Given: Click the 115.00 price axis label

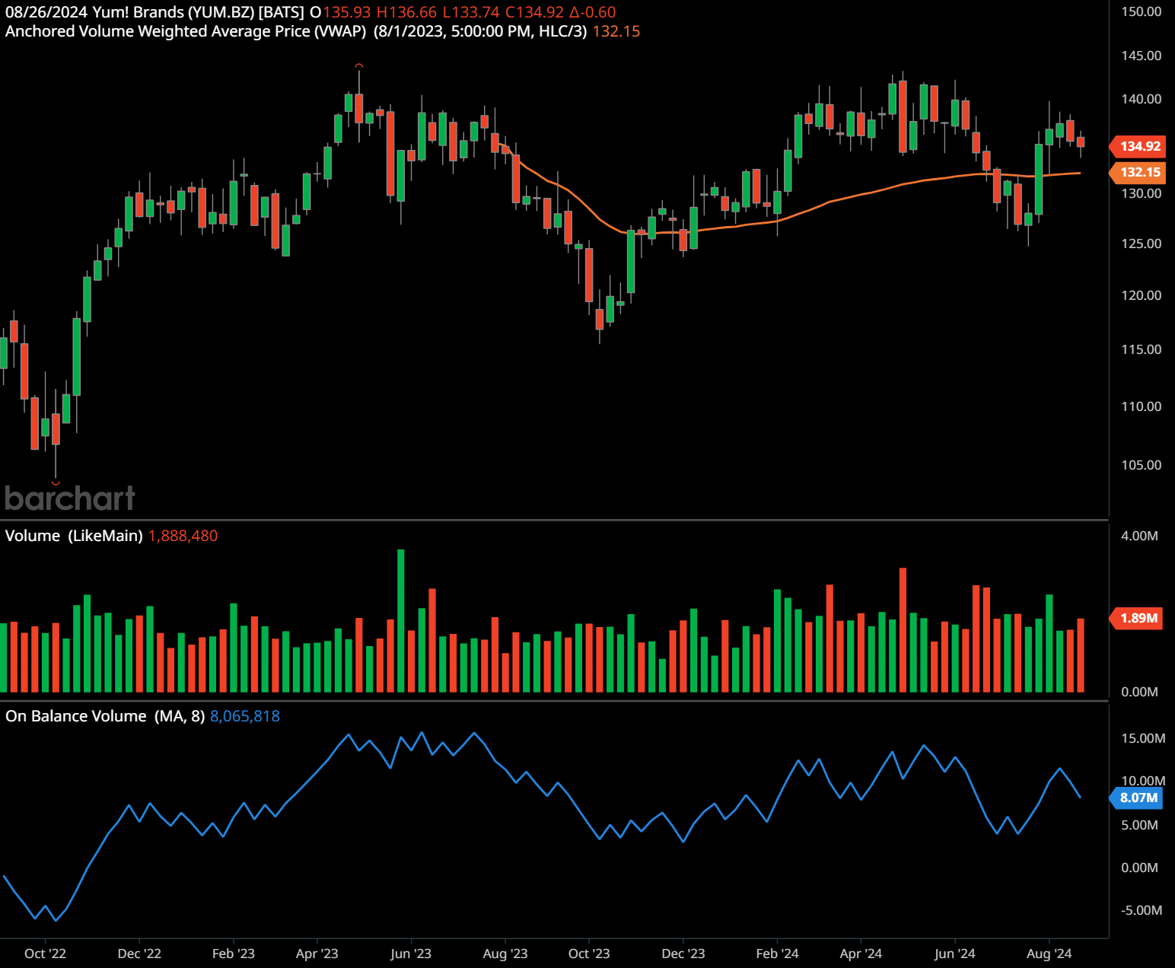Looking at the screenshot, I should 1142,349.
